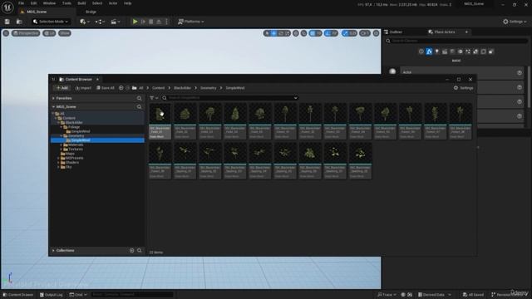Screen dimensions: 532x299
Task: Activate the translate tool in viewport
Action: click(x=273, y=33)
